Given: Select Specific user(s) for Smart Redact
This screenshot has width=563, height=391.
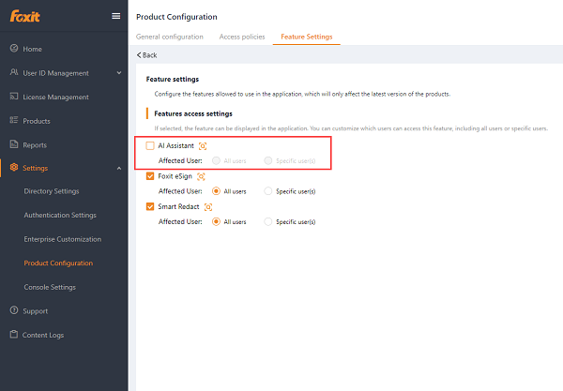Looking at the screenshot, I should tap(268, 222).
